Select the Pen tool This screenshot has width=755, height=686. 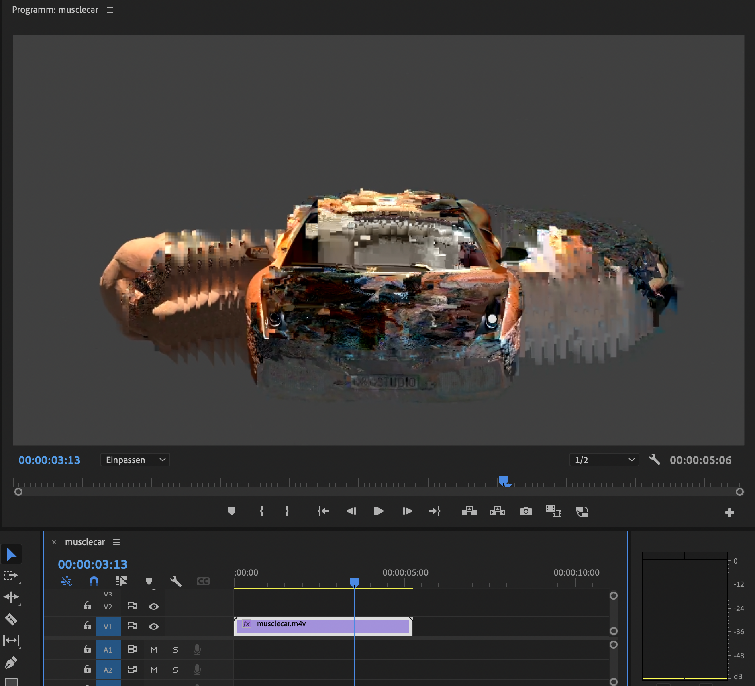pos(11,662)
